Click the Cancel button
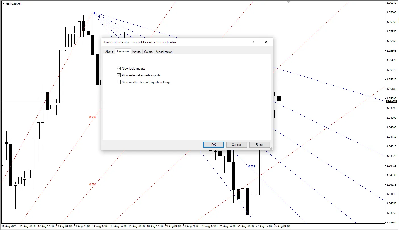 tap(236, 144)
